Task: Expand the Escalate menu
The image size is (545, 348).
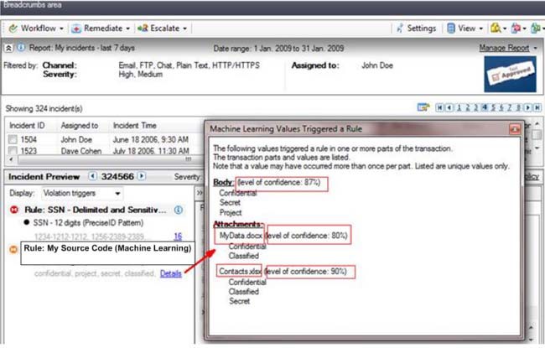Action: coord(161,29)
